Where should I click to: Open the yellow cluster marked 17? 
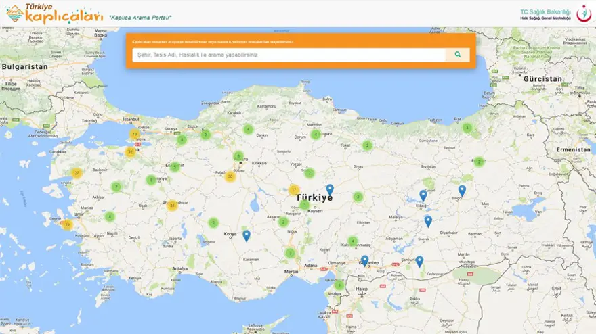coord(294,190)
